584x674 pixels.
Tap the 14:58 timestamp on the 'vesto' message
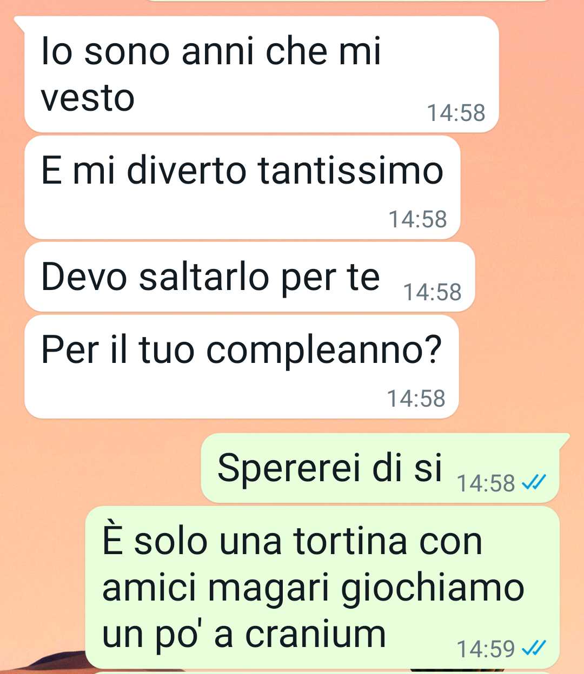[x=456, y=113]
